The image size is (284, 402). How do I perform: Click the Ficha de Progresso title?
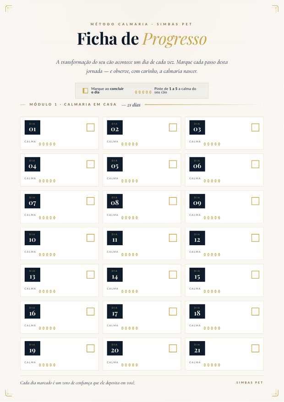click(142, 39)
